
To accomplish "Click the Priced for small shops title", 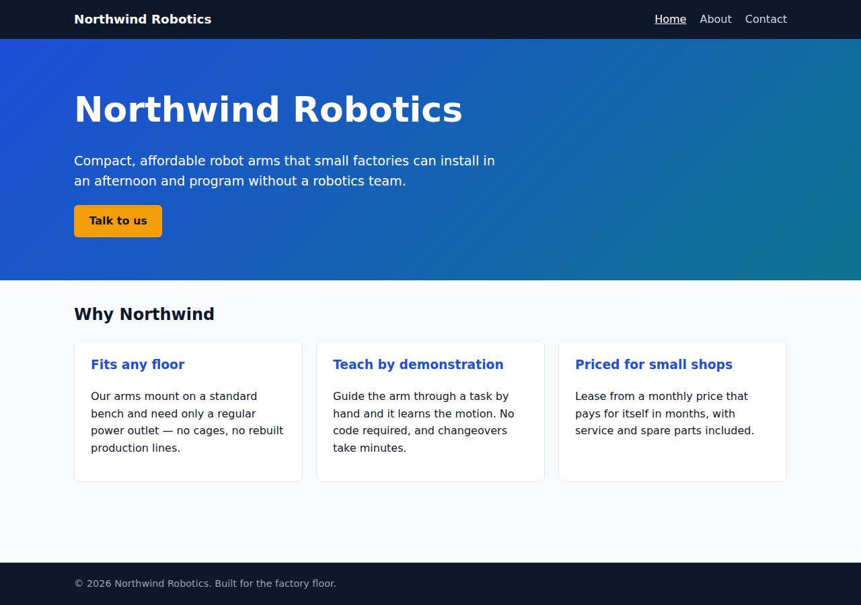I will 654,364.
